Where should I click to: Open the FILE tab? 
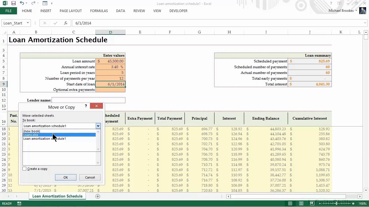tap(8, 11)
